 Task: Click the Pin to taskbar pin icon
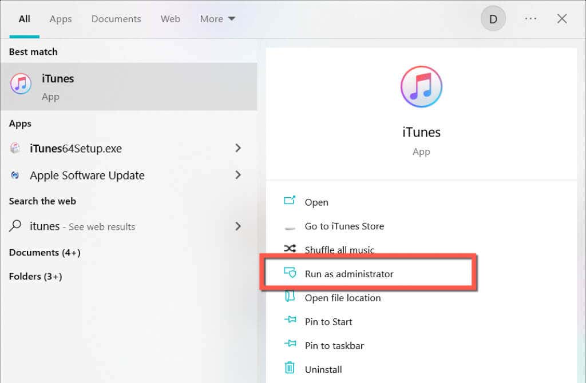(x=291, y=345)
